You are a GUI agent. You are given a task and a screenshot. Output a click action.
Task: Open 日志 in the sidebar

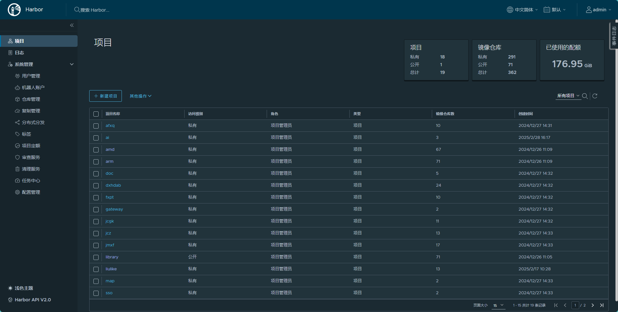click(x=19, y=53)
